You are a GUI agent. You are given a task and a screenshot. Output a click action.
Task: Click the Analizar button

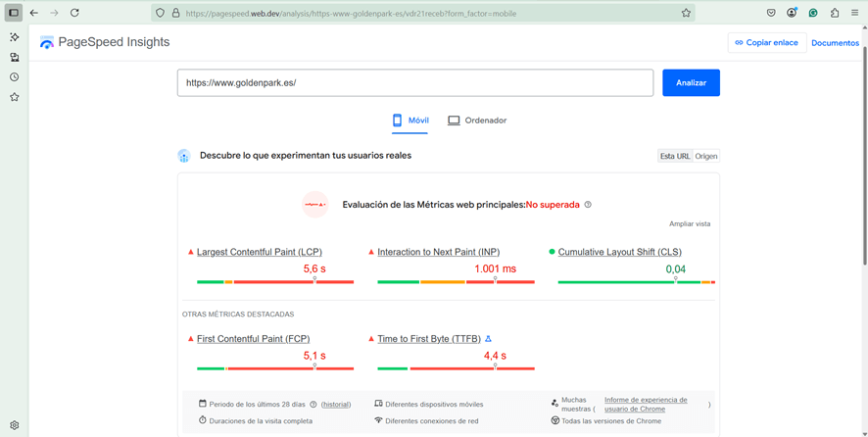coord(691,82)
